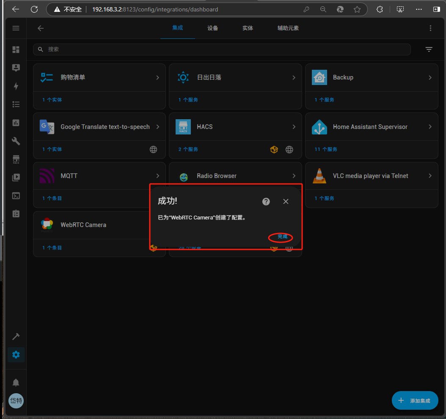Close the 成功 dialog with X
This screenshot has width=446, height=419.
[x=286, y=201]
